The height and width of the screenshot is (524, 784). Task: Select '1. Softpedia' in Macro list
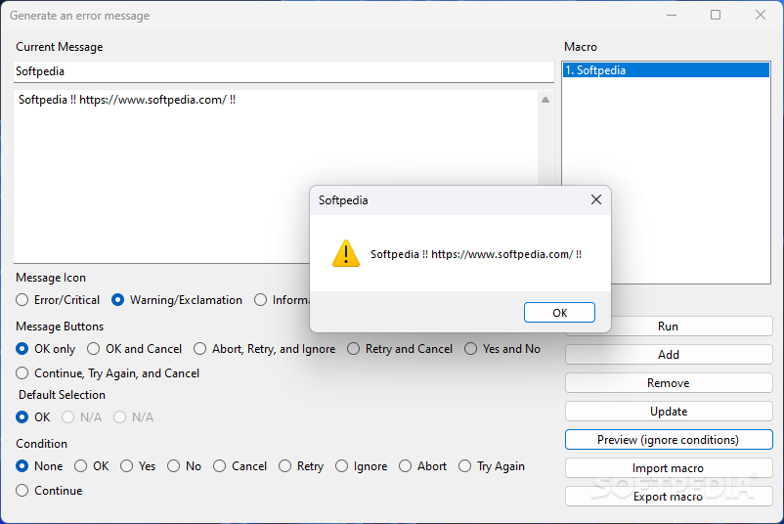(666, 70)
